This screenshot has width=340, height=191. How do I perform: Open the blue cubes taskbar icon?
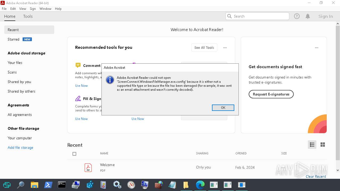pos(90,185)
